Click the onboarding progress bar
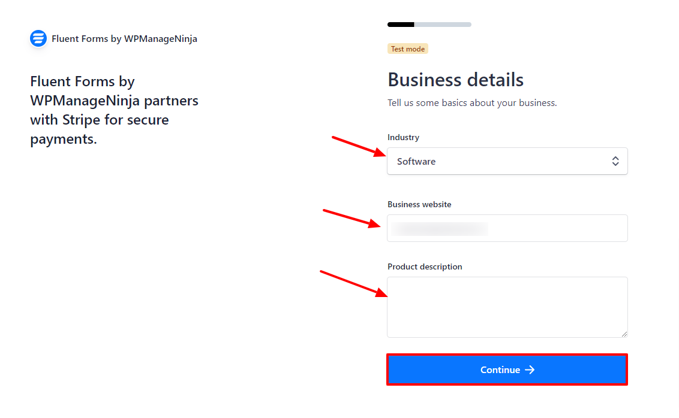Screen dimensions: 679x418 [429, 25]
